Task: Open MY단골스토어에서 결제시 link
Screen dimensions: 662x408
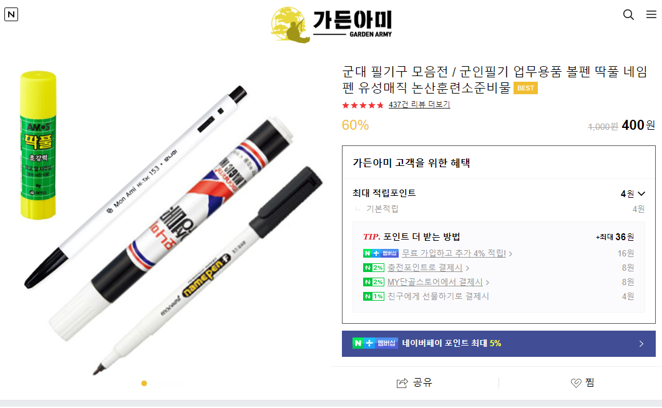Action: 435,282
